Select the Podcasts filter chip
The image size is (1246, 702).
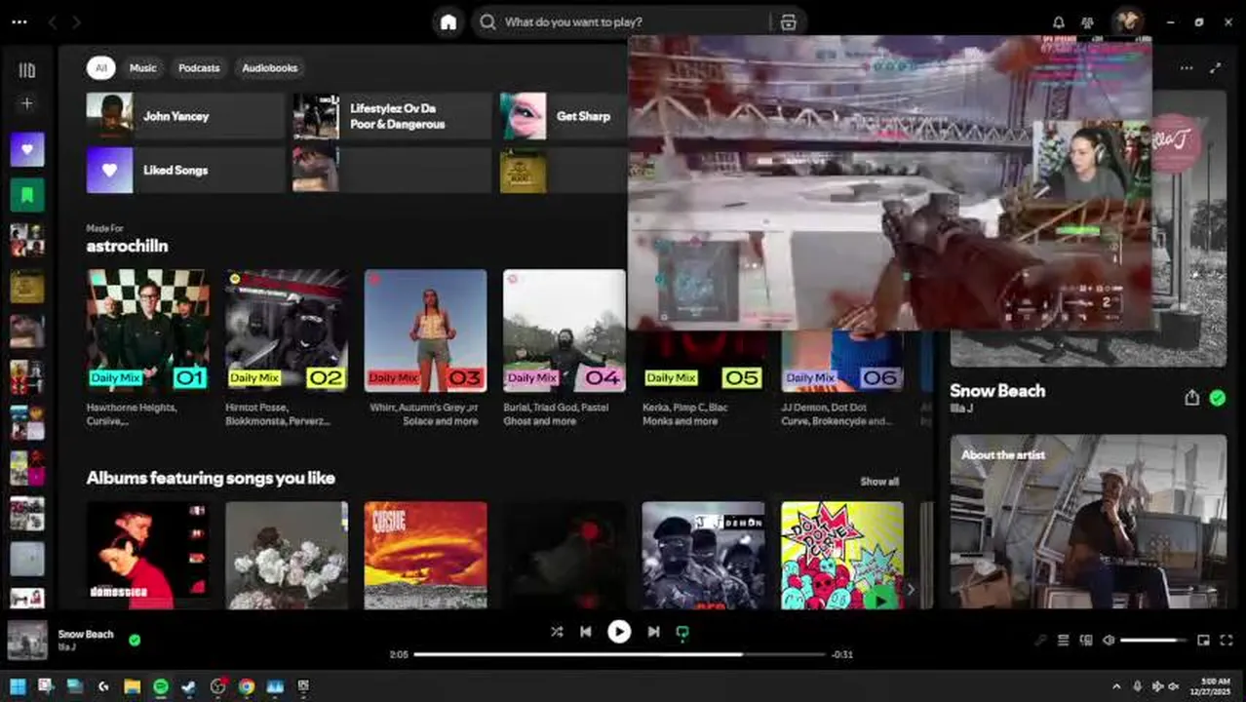[199, 68]
